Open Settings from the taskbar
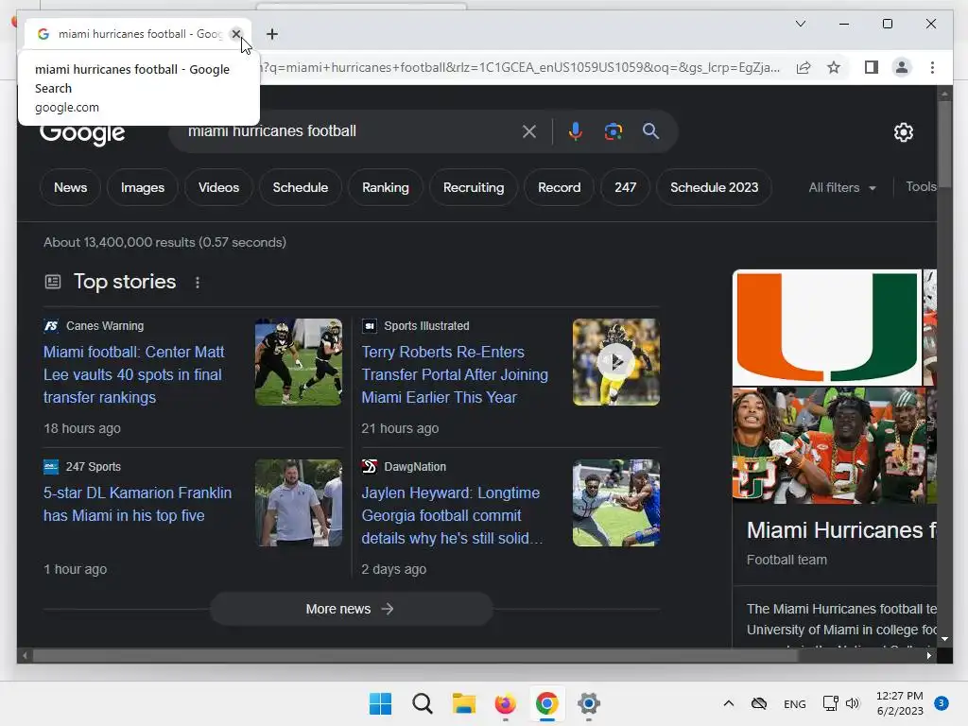This screenshot has width=968, height=726. [x=588, y=703]
